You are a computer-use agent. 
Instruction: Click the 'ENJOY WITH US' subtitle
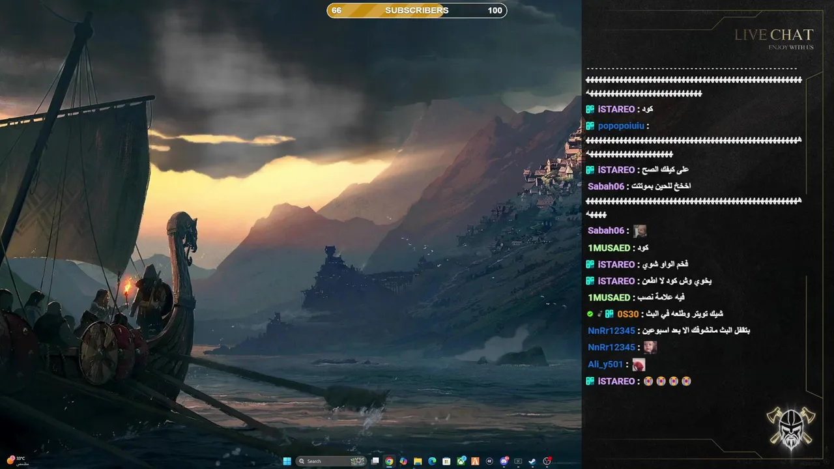[x=791, y=47]
